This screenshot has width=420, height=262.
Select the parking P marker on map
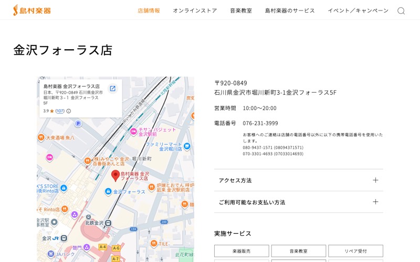(x=78, y=124)
